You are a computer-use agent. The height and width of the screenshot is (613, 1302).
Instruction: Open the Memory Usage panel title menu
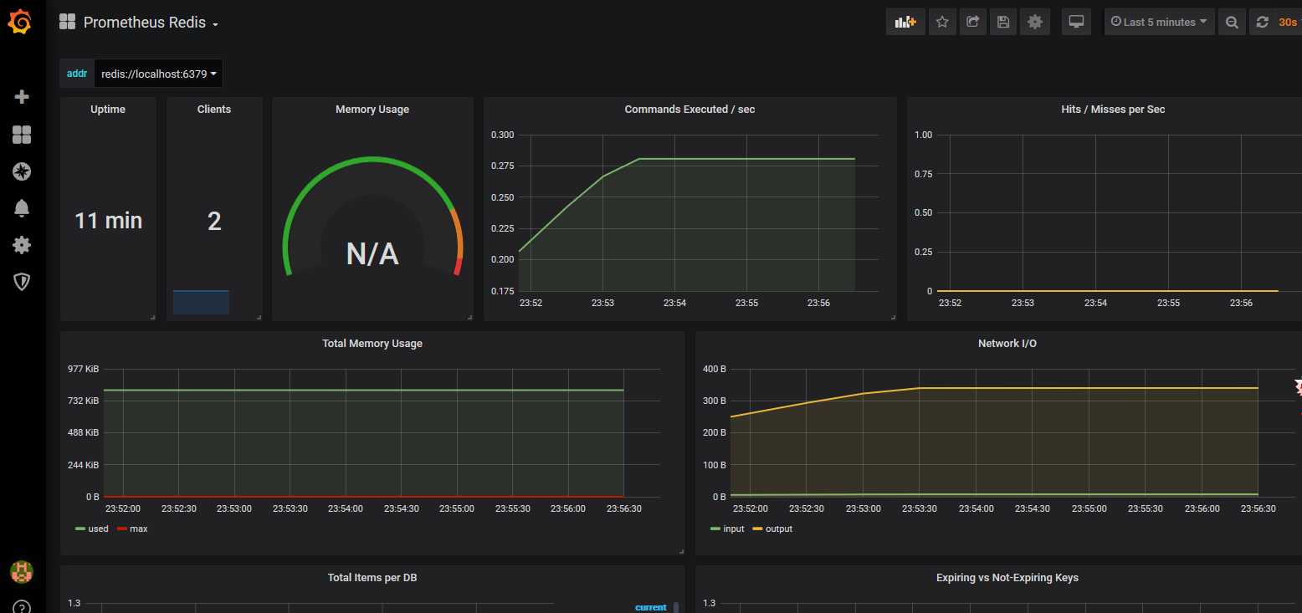pos(372,110)
